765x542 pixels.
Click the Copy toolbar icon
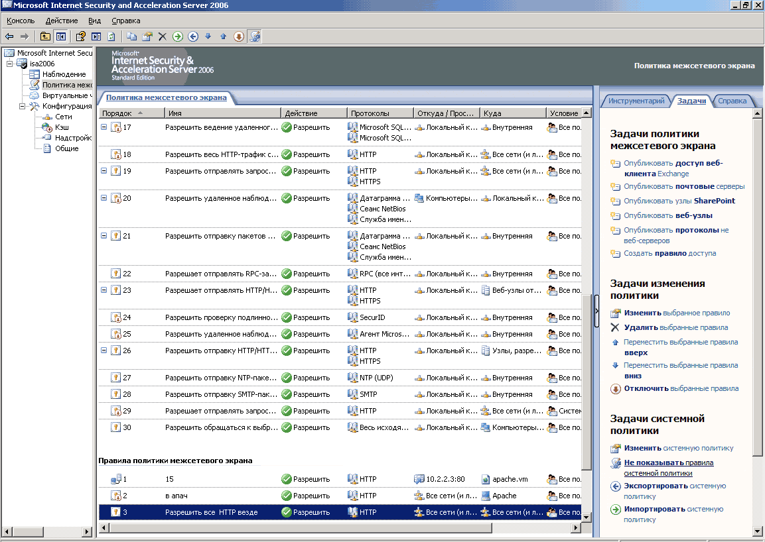click(x=132, y=36)
